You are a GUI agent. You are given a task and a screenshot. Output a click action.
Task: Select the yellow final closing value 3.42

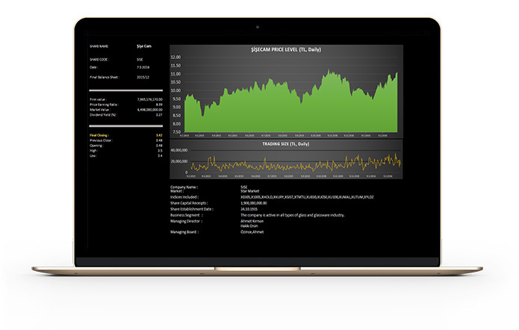point(159,135)
